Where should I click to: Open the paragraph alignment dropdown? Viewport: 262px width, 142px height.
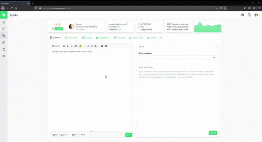pos(96,46)
